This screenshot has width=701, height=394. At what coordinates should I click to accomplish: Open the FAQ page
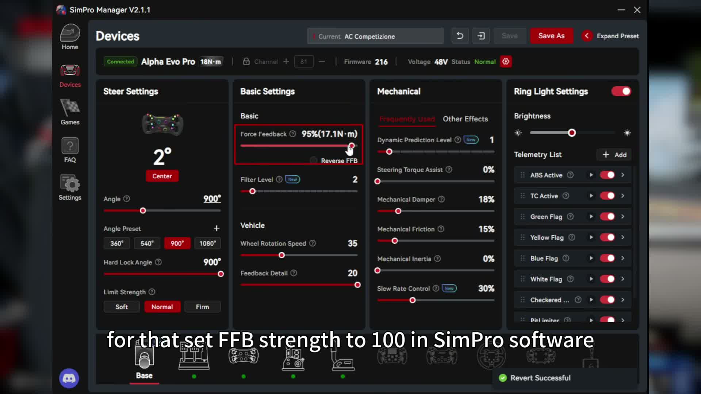[70, 150]
